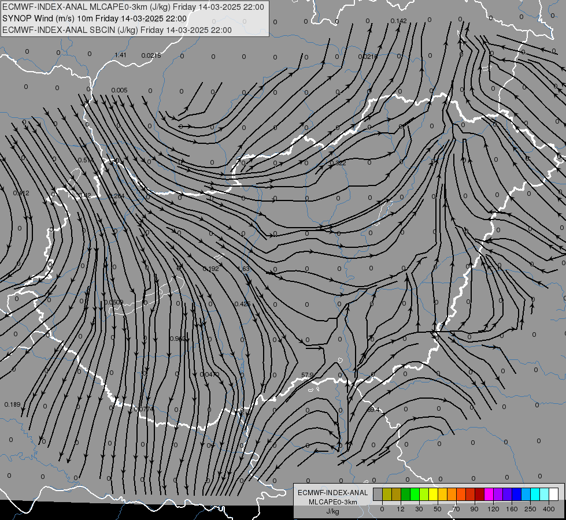Click legend scale tick label 70

tap(456, 509)
